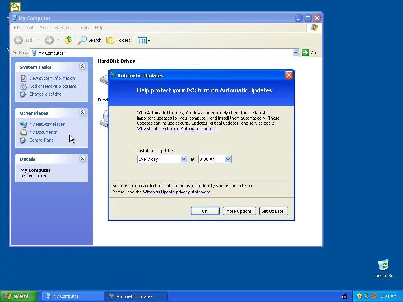Screen dimensions: 403x302
Task: Click the Go button next to address bar
Action: pos(309,53)
